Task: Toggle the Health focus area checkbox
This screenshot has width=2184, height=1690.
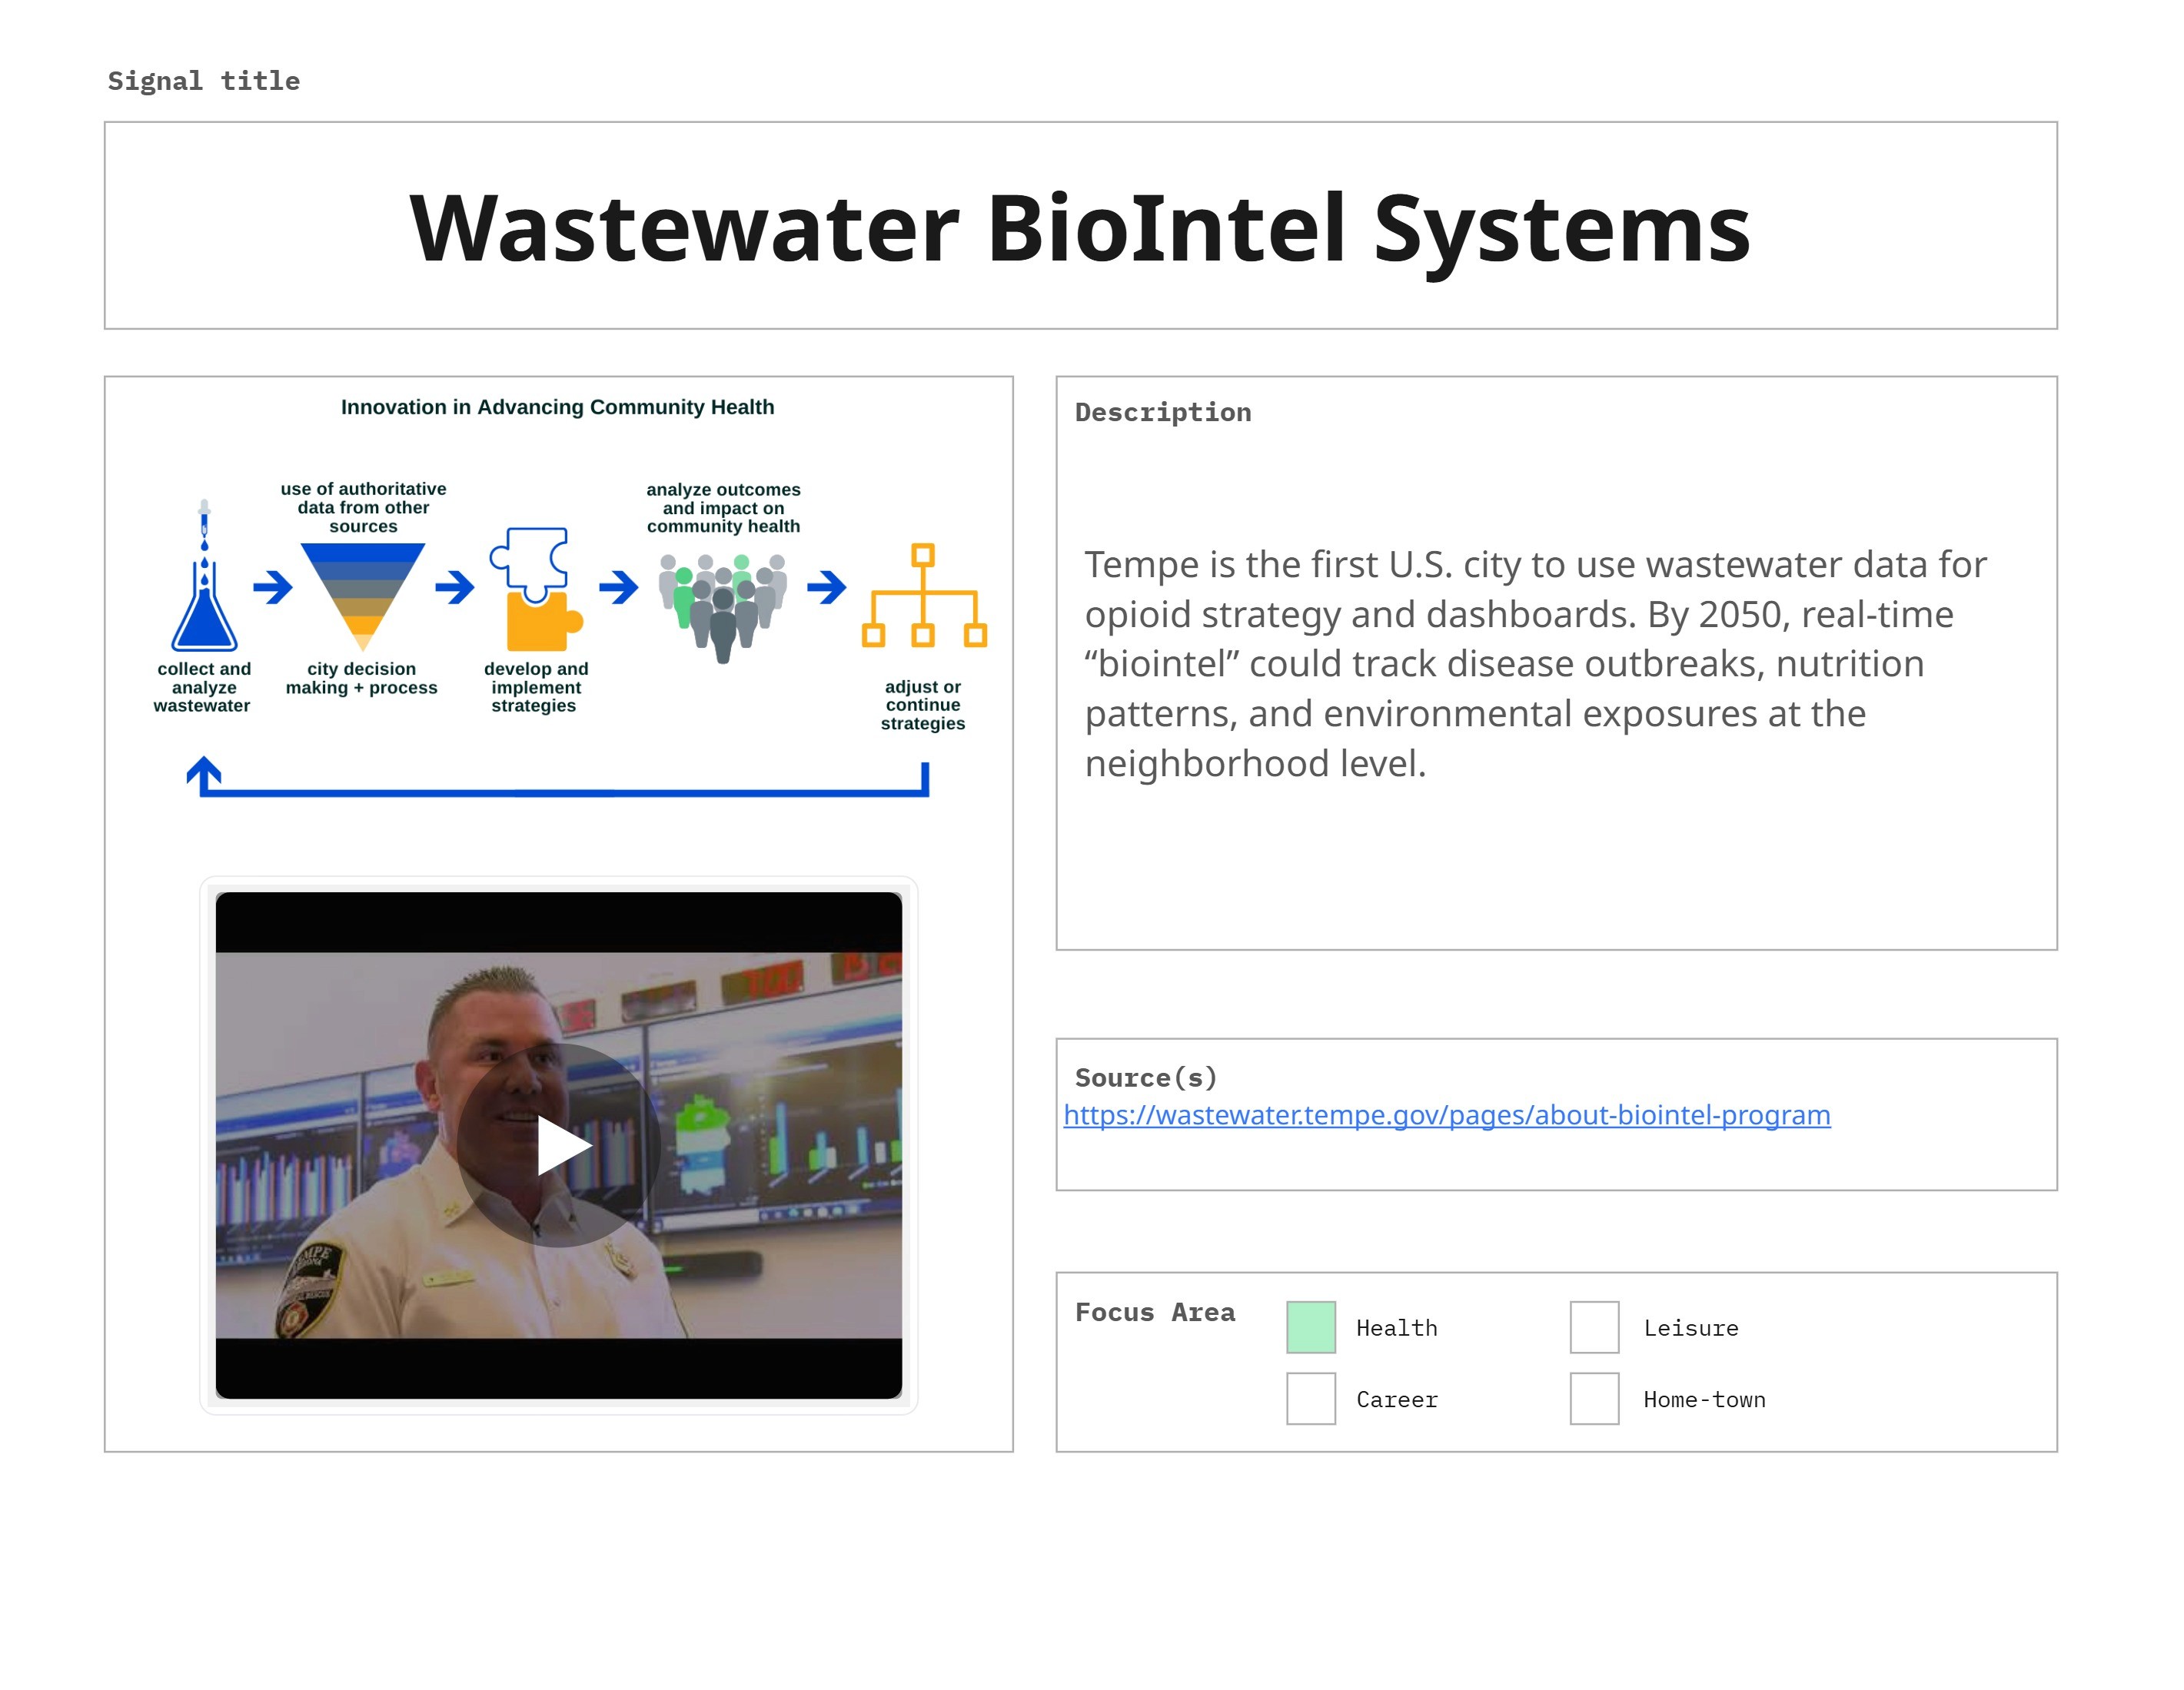Action: [1310, 1327]
